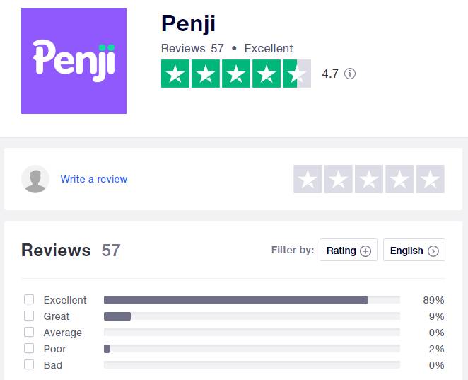The image size is (468, 380).
Task: Tick the Bad filter checkbox
Action: [29, 364]
